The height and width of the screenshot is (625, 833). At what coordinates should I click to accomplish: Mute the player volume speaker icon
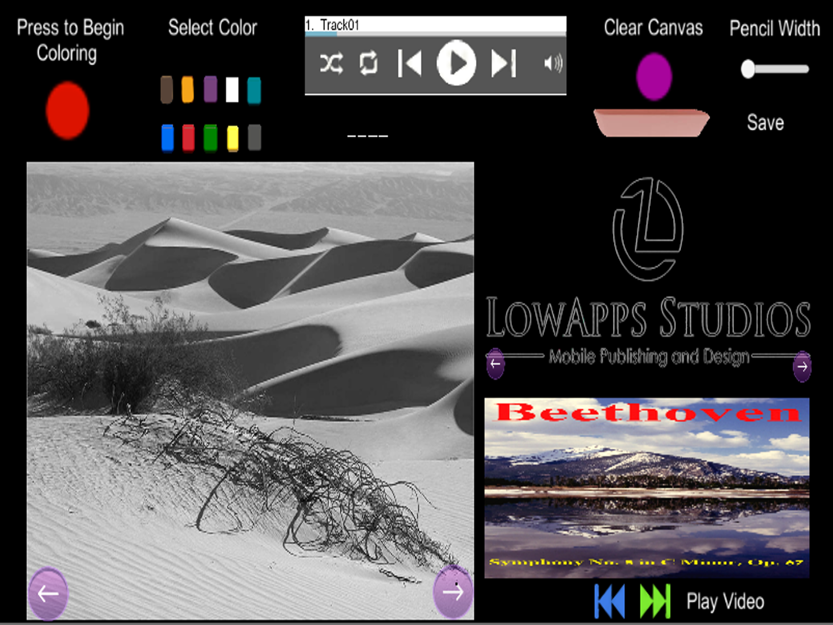point(553,63)
